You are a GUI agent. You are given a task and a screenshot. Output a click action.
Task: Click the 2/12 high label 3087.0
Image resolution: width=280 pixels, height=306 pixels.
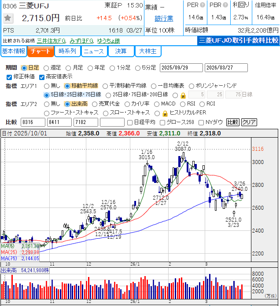coord(183,149)
